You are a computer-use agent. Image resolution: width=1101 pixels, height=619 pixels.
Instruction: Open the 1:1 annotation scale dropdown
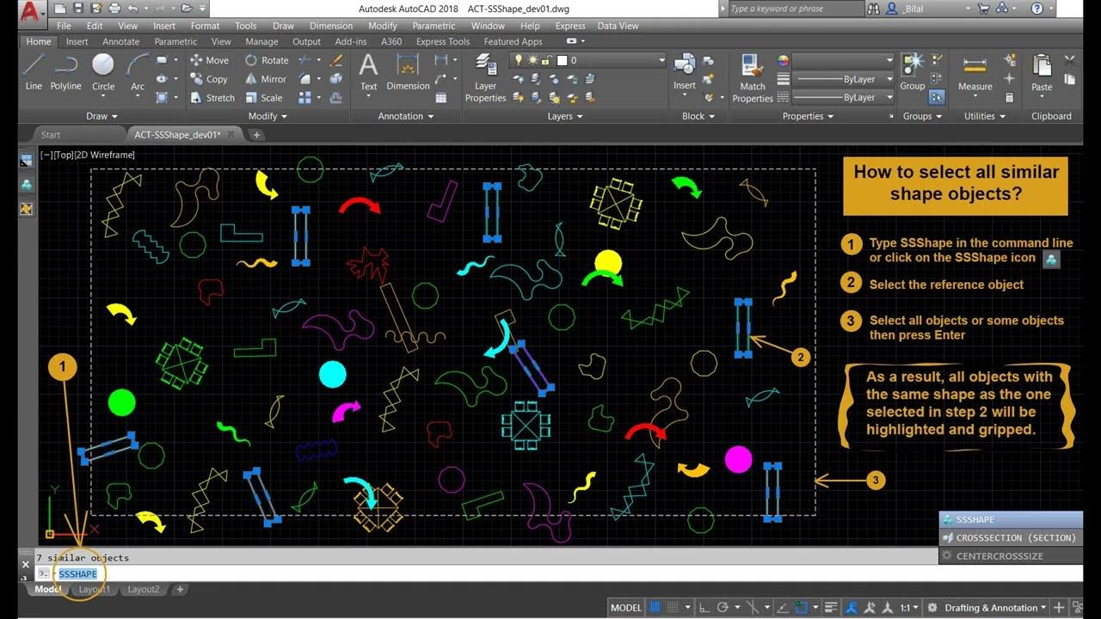(909, 608)
